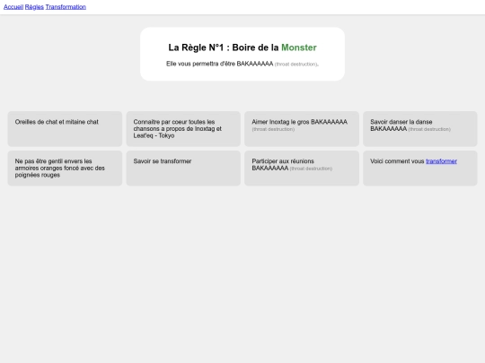Open the Accueil navigation link
Screen dimensions: 485x363
[x=13, y=7]
